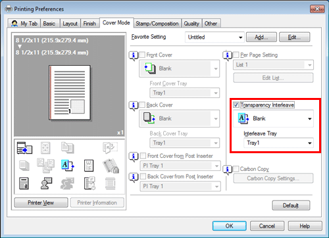The width and height of the screenshot is (329, 238).
Task: Click the info icon beside Back Cover
Action: point(134,106)
